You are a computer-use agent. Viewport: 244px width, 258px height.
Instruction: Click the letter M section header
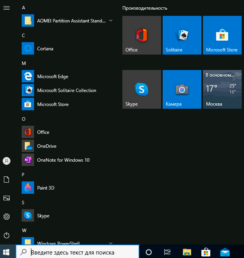tap(24, 63)
